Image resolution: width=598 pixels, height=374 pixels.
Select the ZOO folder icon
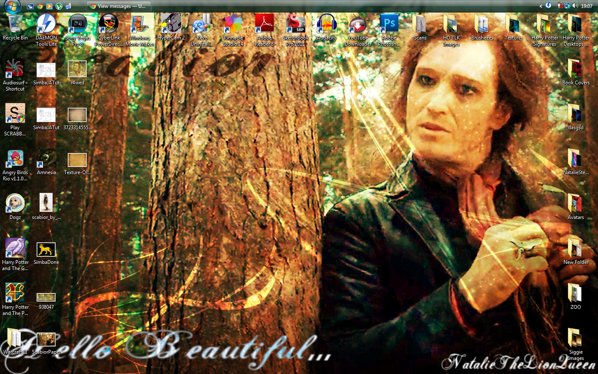click(576, 294)
